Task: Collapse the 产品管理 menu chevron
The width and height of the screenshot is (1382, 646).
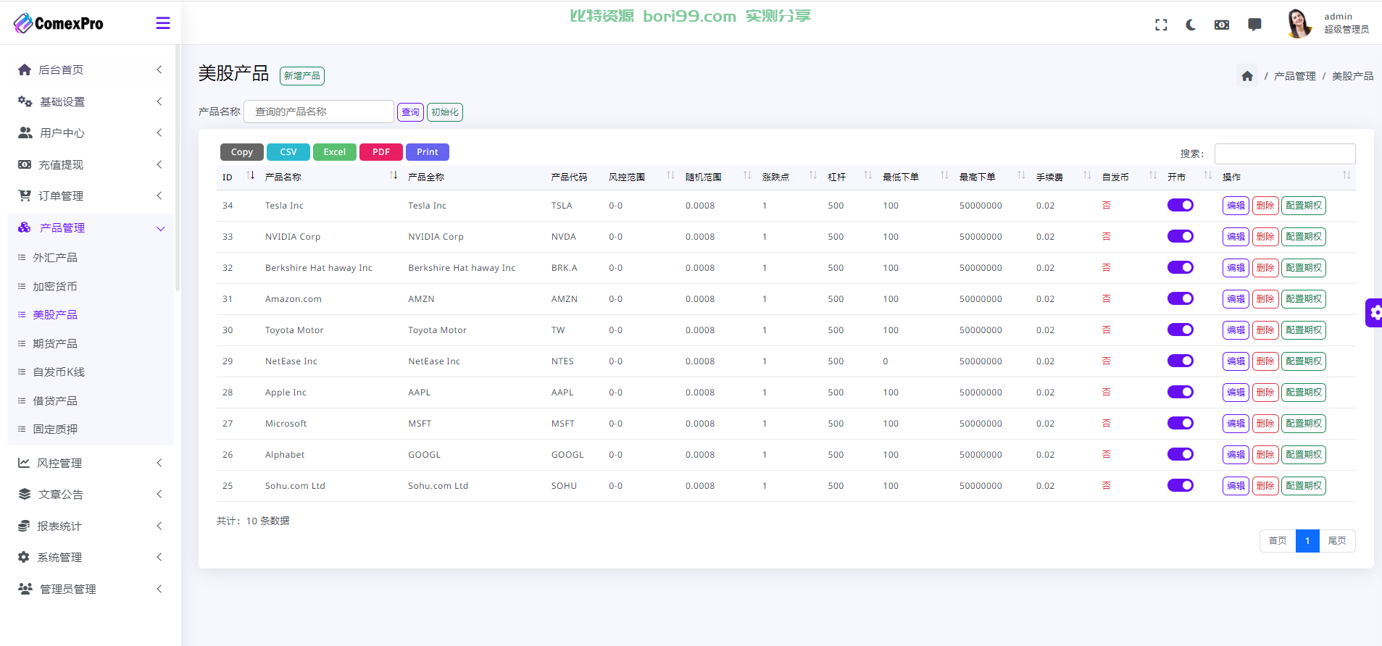Action: (x=161, y=229)
